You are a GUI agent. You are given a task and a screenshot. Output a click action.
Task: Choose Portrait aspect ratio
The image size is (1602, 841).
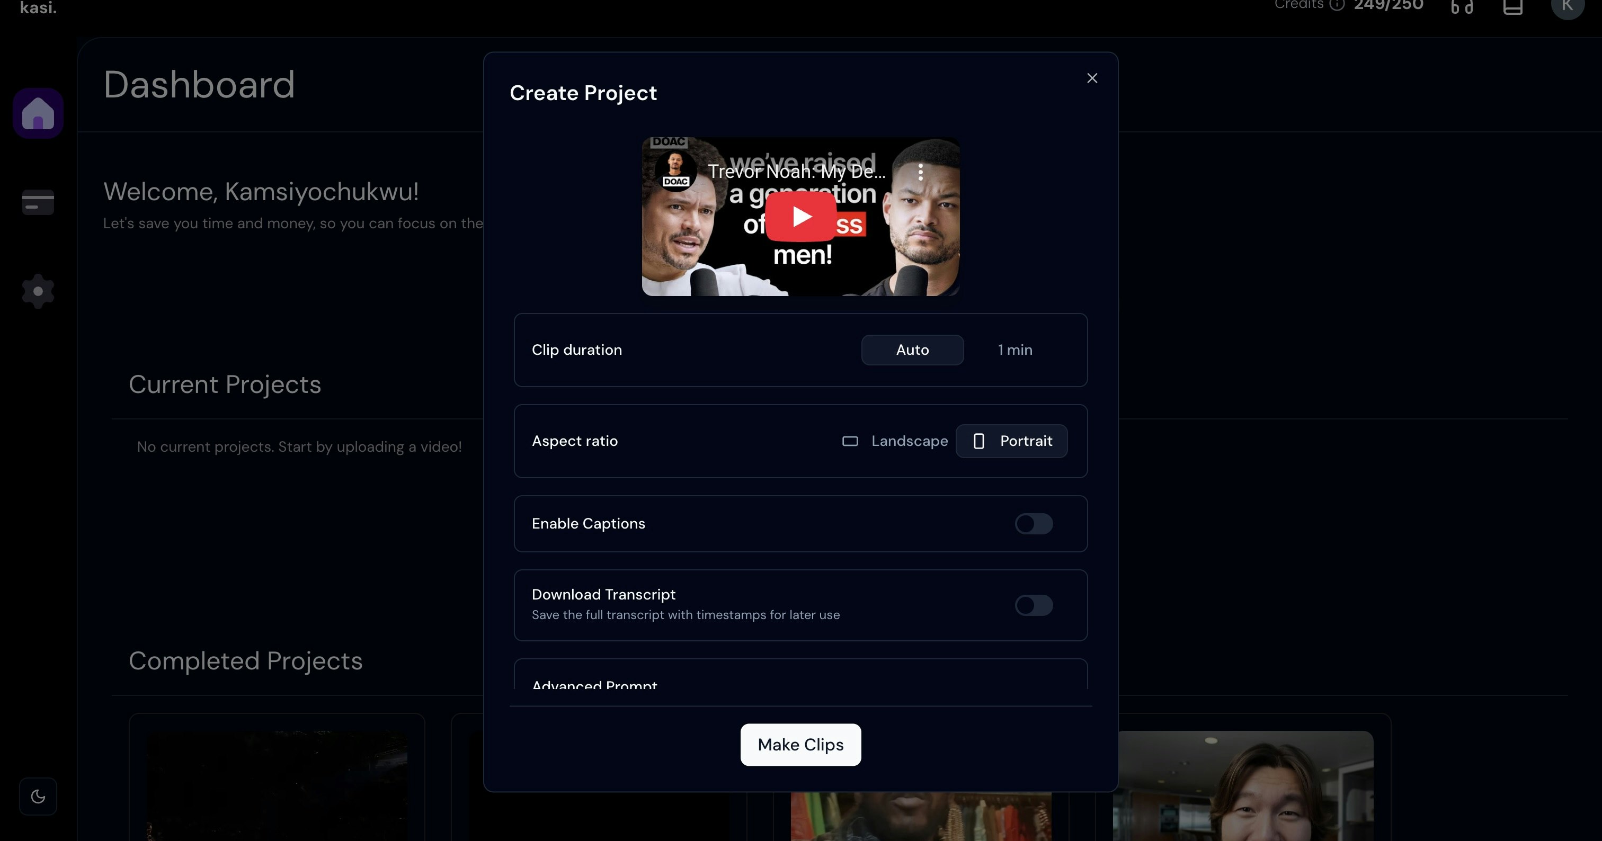[x=1012, y=441]
